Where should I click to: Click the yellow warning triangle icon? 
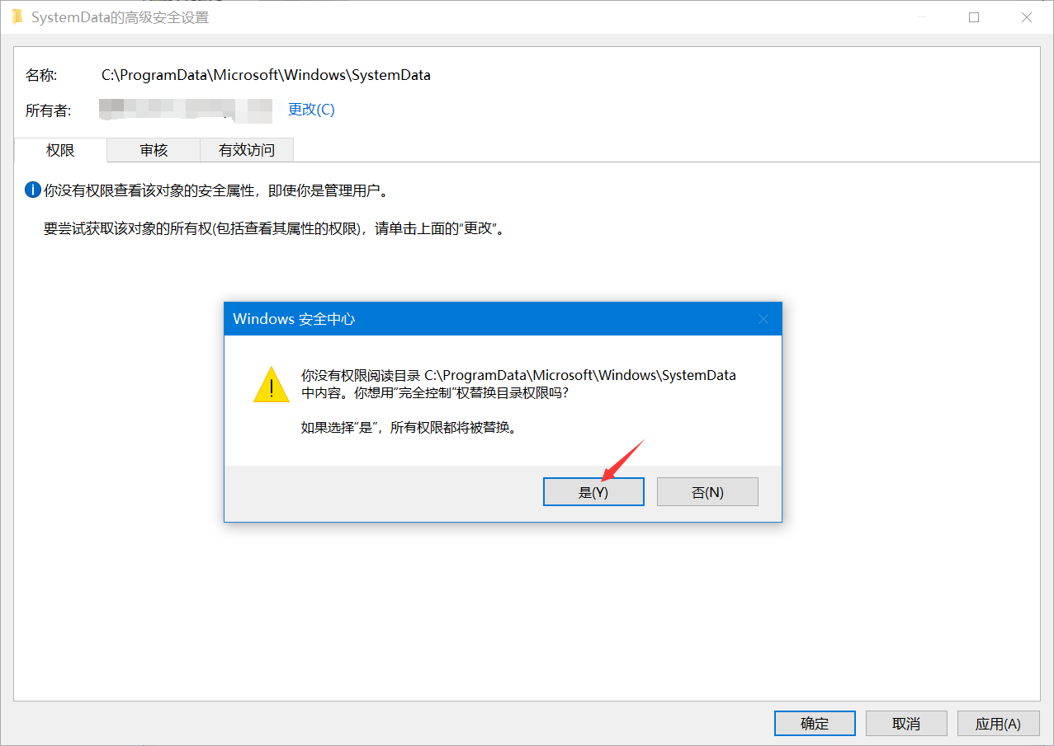pos(272,385)
